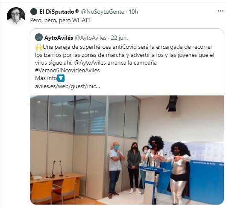Click the round badge before El DiSputado

34,12
